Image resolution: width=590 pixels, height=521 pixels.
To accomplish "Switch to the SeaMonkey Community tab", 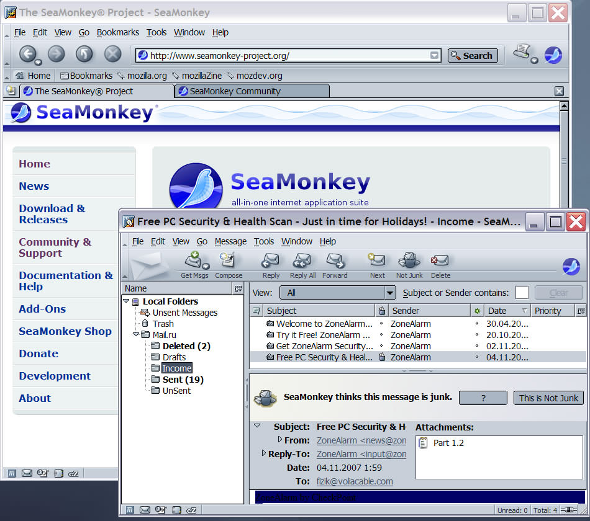I will (252, 91).
